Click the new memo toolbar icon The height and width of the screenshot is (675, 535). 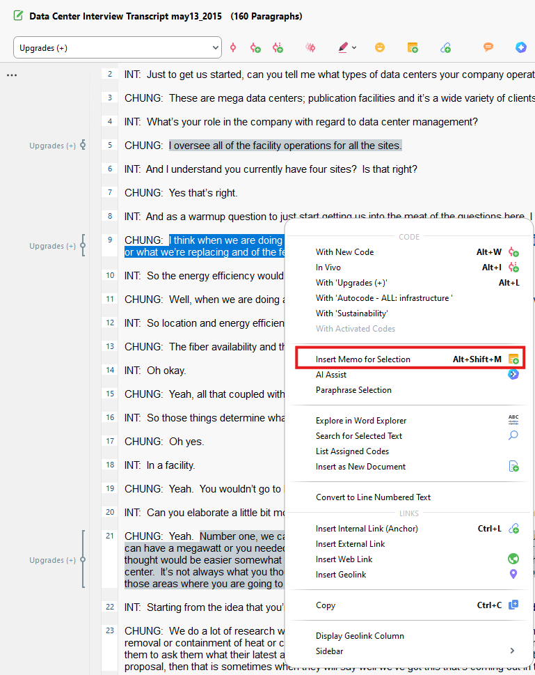pos(413,47)
